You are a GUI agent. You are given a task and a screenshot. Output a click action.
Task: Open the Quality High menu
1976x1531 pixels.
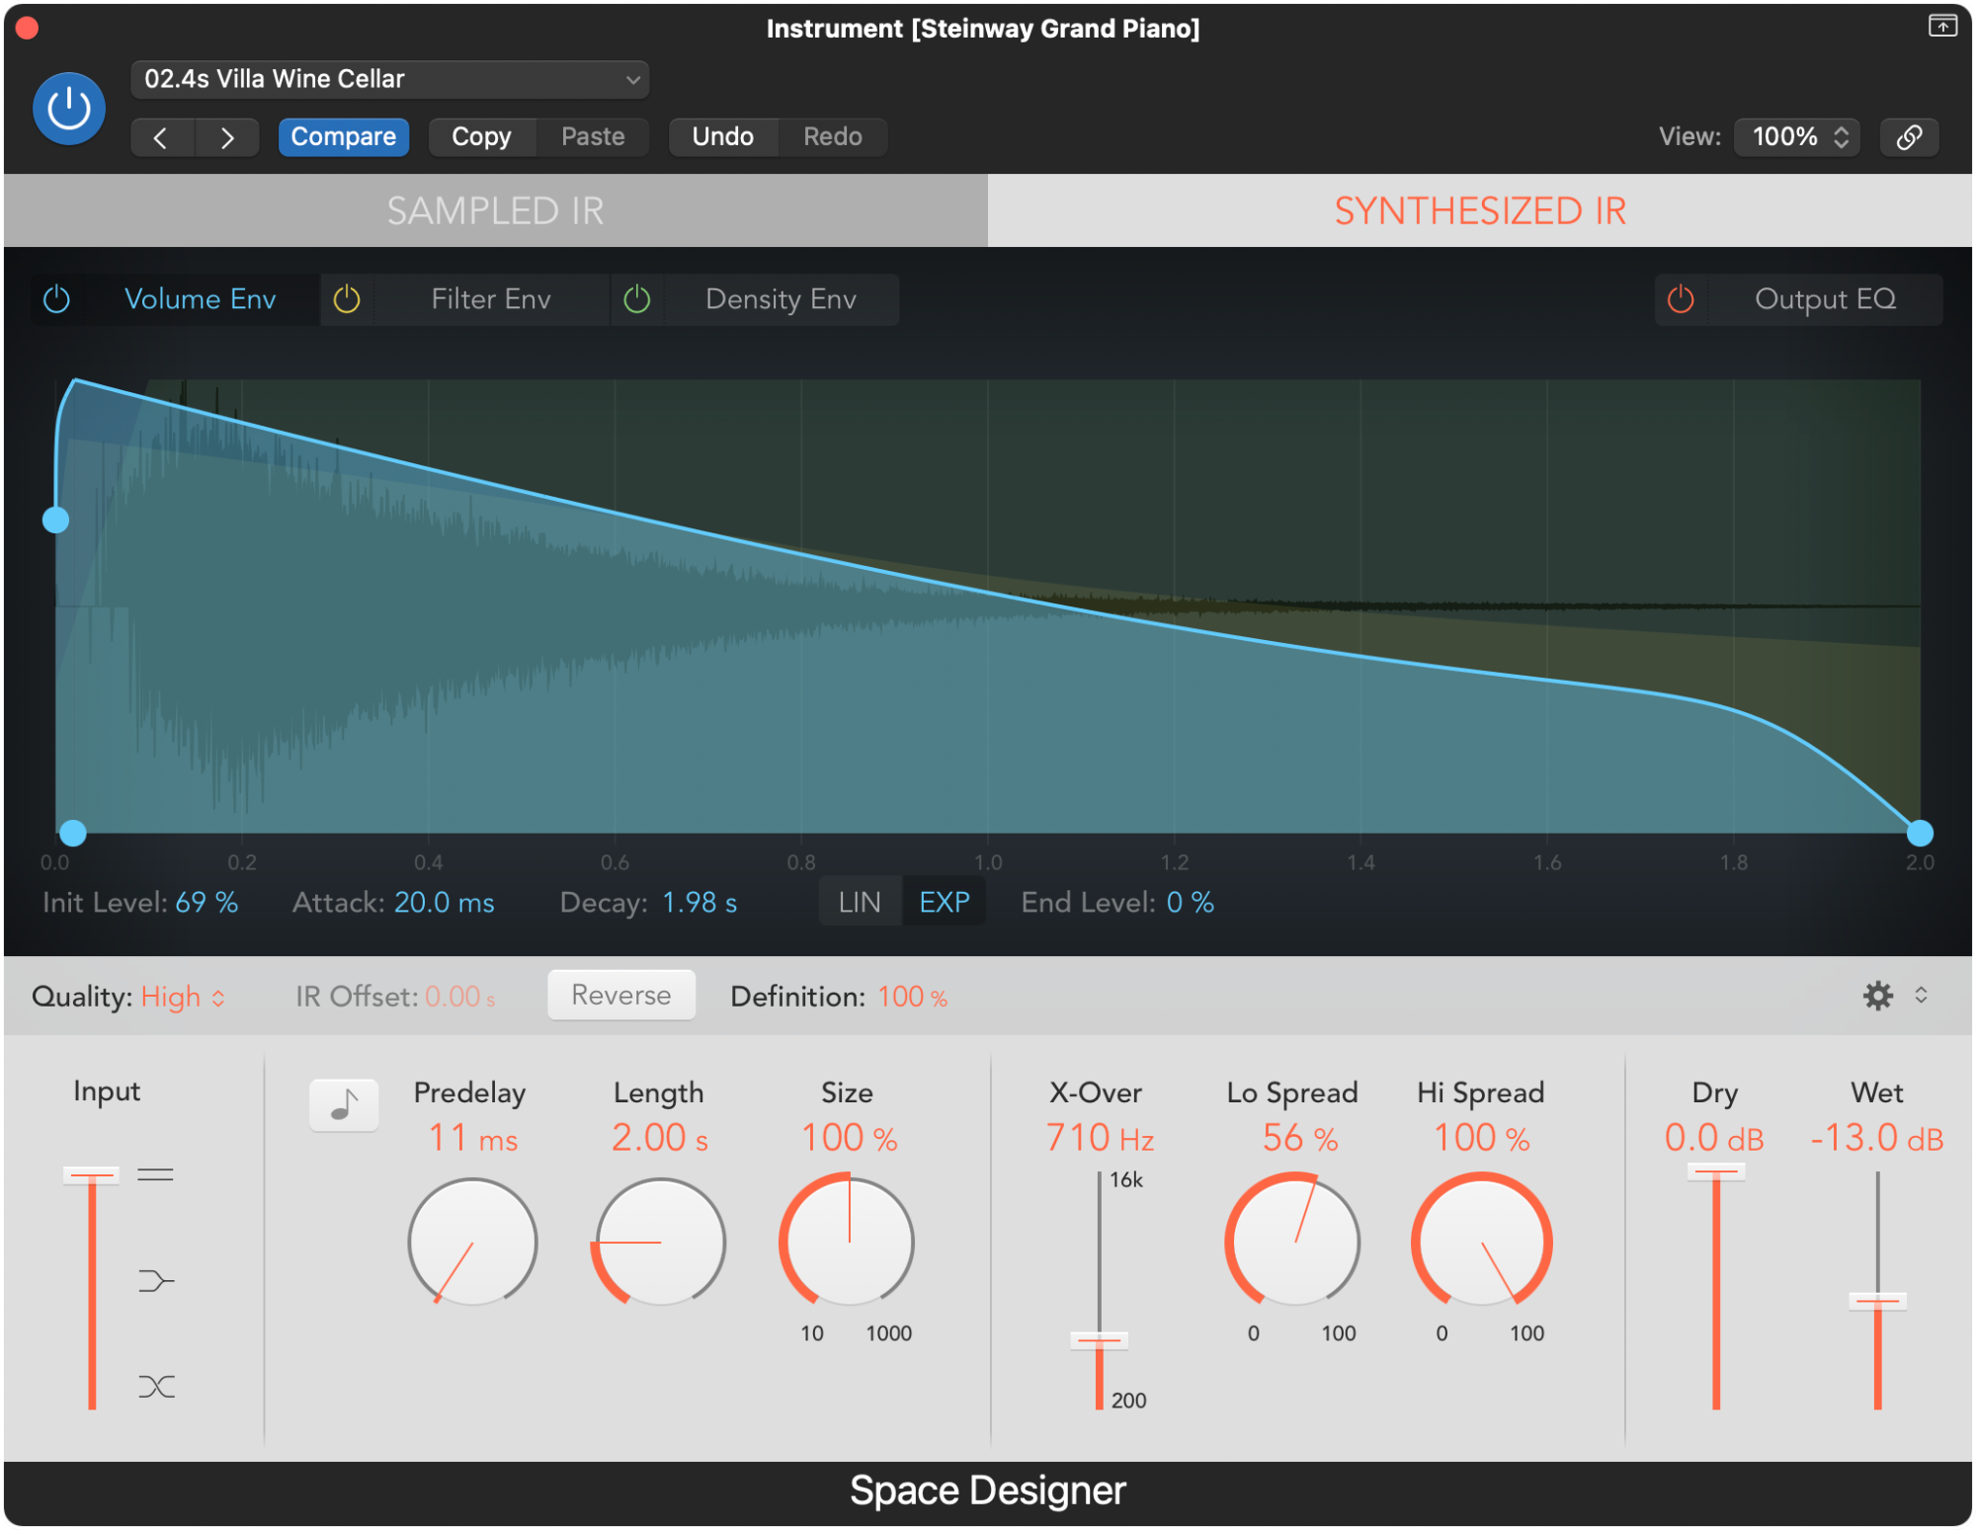183,997
